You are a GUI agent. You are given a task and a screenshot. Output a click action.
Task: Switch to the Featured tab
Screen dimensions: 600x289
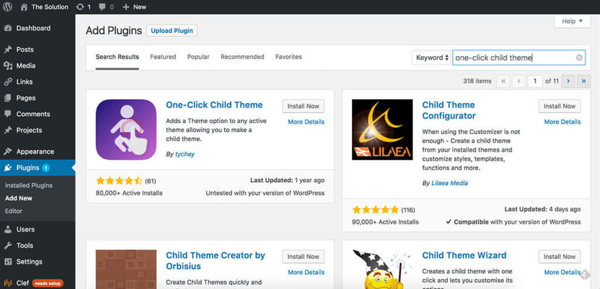click(x=163, y=57)
